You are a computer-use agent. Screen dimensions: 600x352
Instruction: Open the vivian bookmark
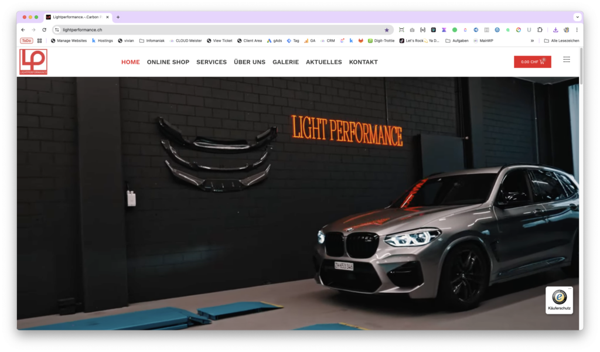click(x=126, y=40)
